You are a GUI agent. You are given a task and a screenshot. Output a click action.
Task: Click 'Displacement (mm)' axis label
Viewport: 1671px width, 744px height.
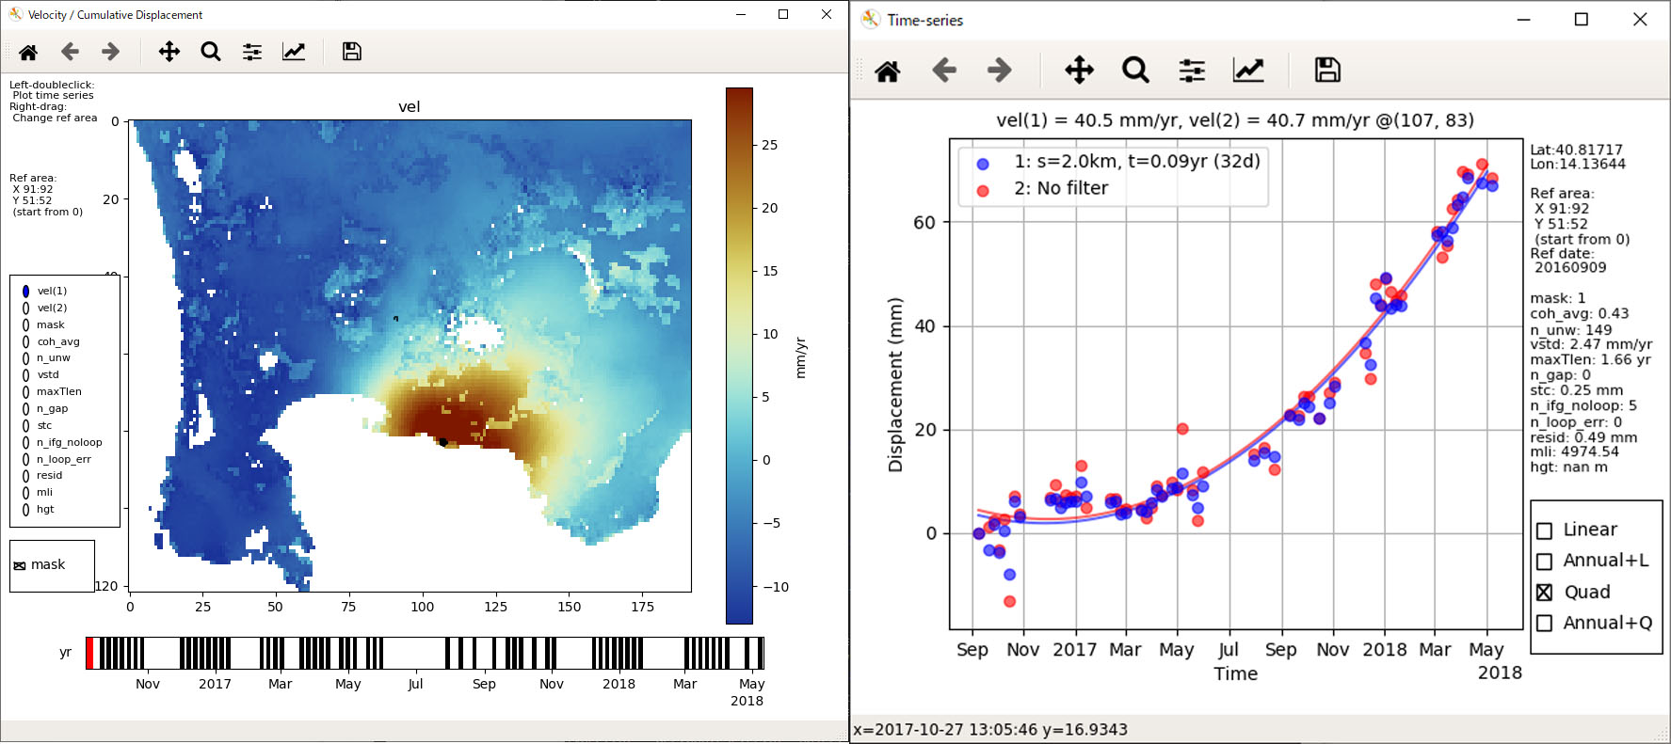click(x=895, y=385)
